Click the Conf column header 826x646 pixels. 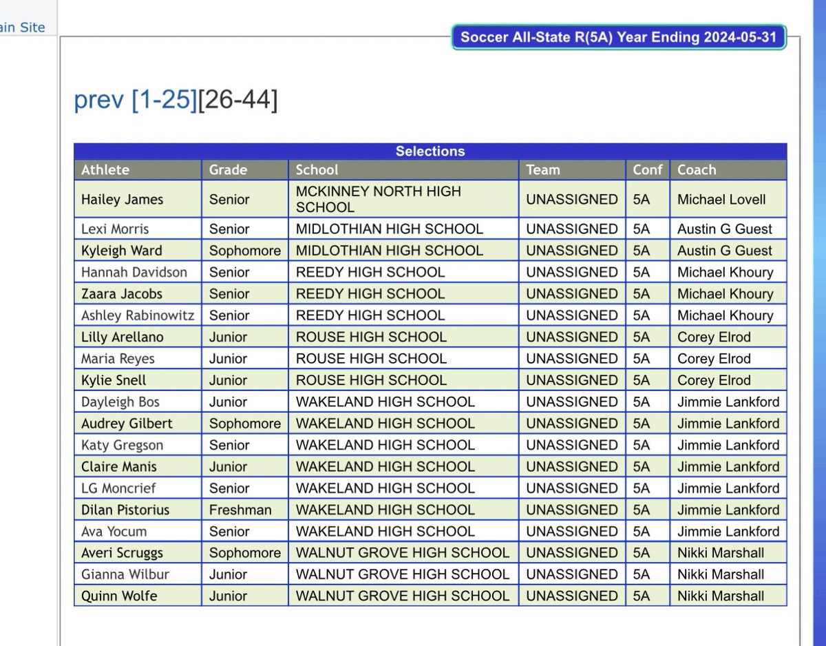click(x=647, y=170)
